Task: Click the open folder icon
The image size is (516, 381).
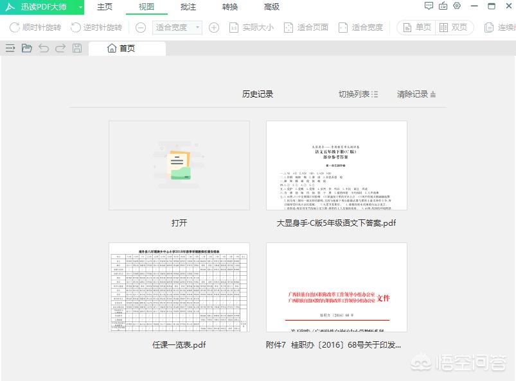Action: coord(26,48)
